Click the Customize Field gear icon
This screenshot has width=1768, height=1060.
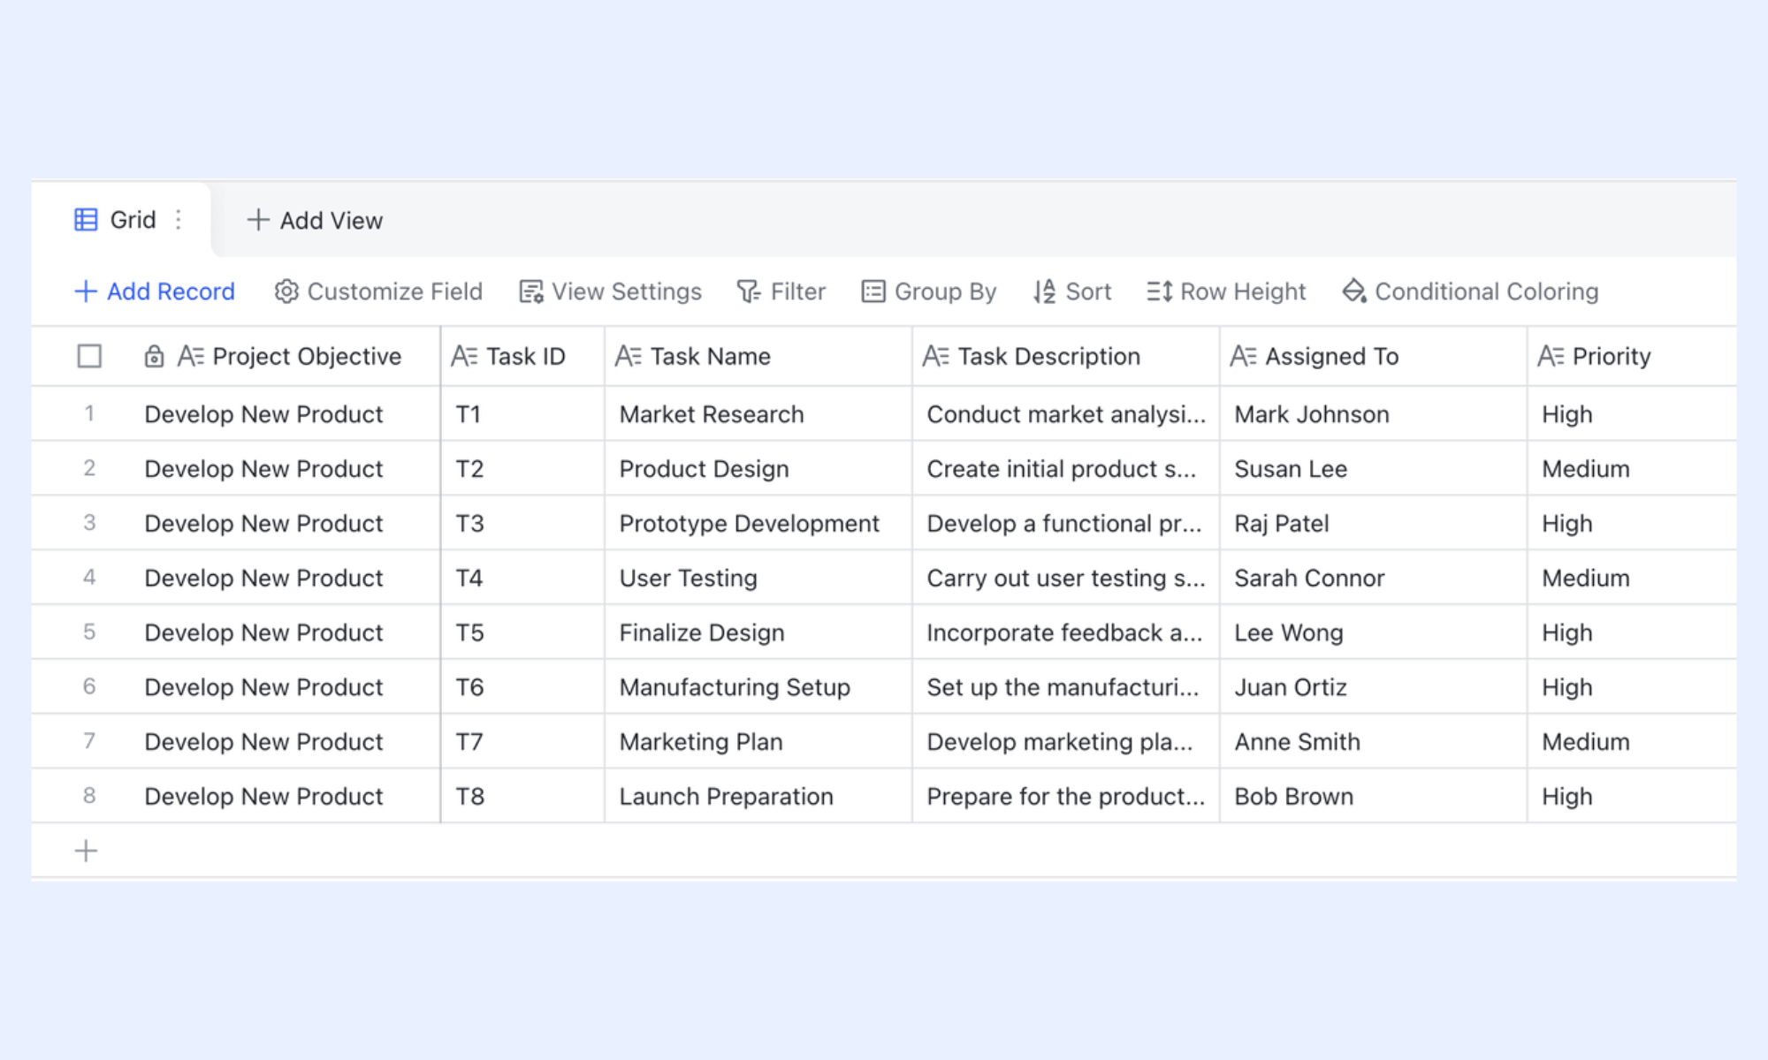286,291
